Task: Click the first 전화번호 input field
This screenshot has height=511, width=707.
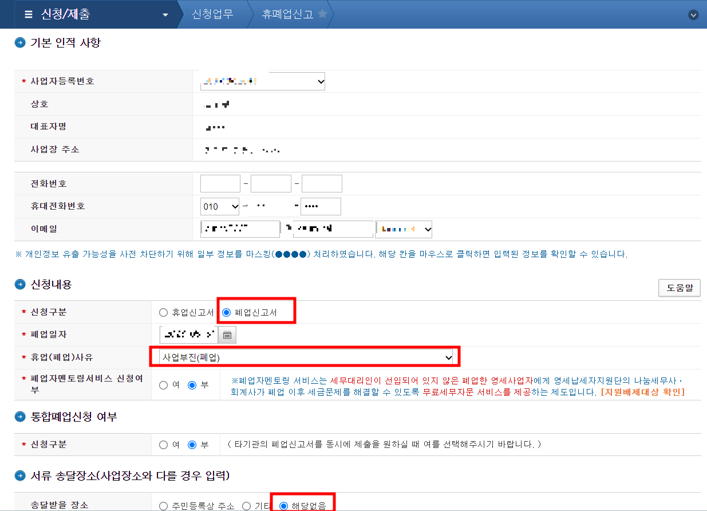Action: (220, 183)
